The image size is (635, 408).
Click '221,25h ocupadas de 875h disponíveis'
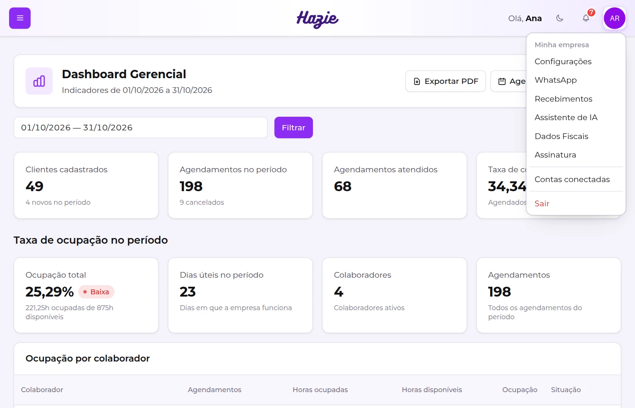70,312
